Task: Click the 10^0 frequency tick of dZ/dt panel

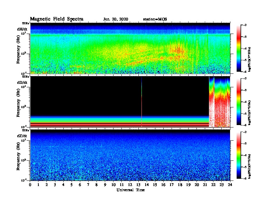Action: point(24,160)
